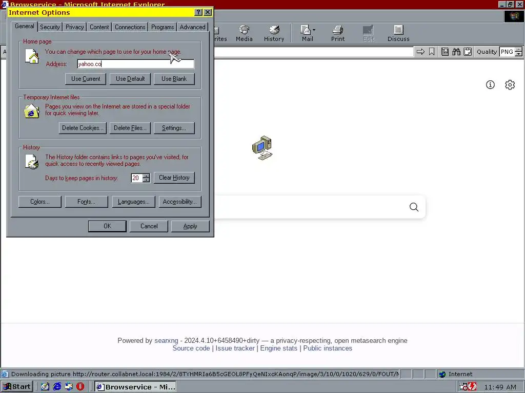Switch to the Connections tab
Viewport: 525px width, 393px height.
(x=130, y=27)
